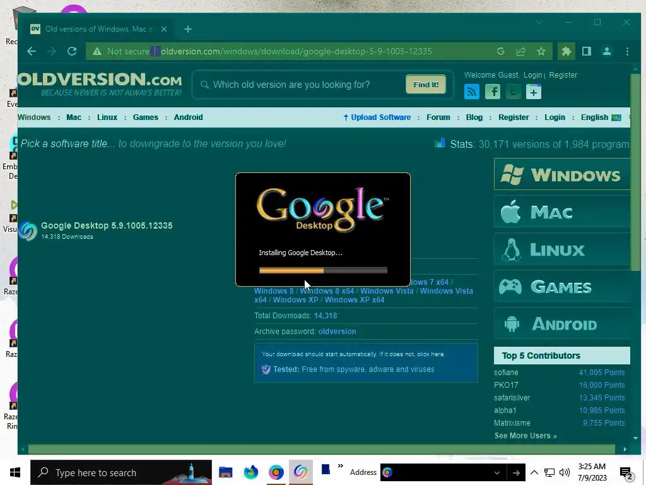Select the Linux category banner
Image resolution: width=646 pixels, height=485 pixels.
562,249
